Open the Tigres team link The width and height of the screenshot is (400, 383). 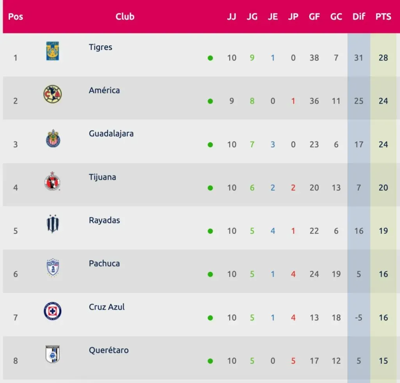point(100,47)
